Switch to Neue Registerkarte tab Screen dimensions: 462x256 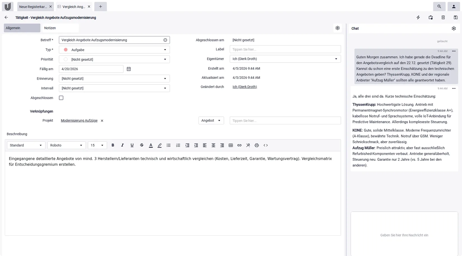pyautogui.click(x=33, y=6)
